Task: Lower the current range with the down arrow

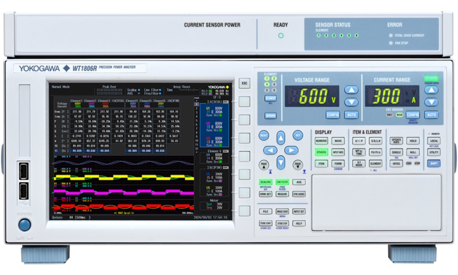Action: (x=431, y=102)
